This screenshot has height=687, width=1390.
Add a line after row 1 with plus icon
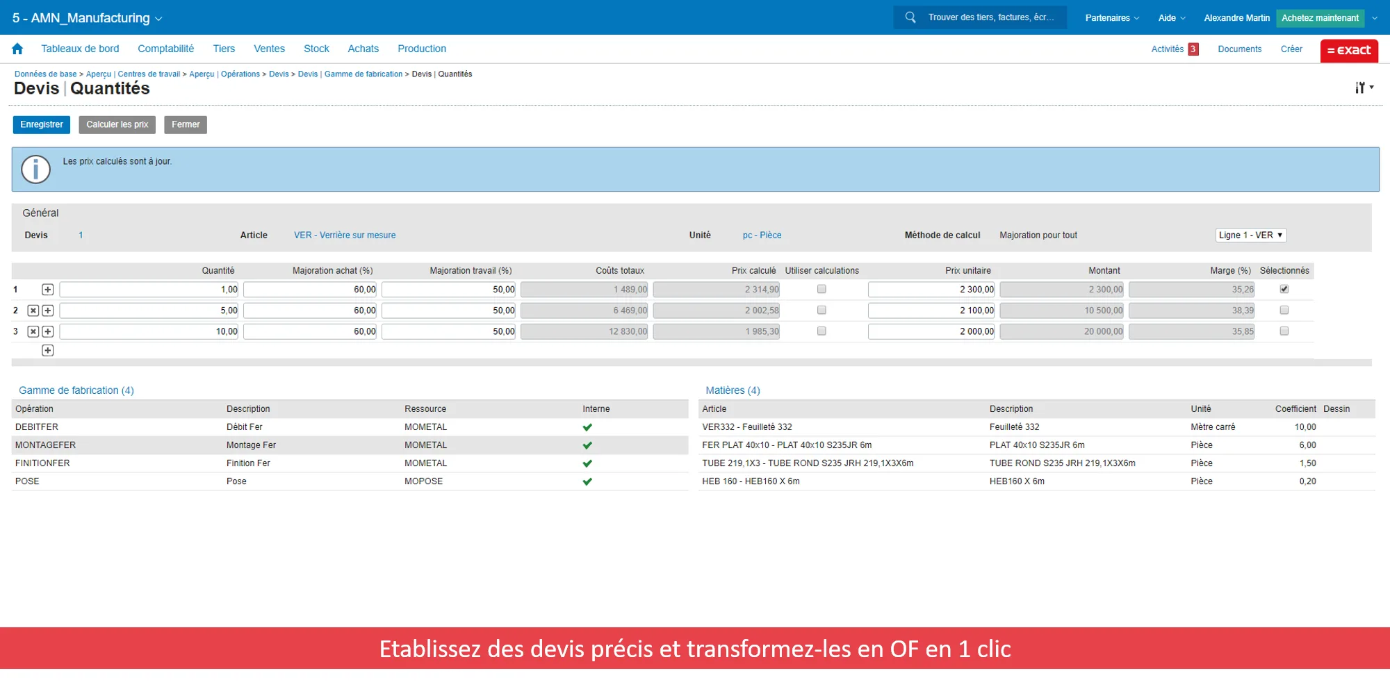pos(48,290)
